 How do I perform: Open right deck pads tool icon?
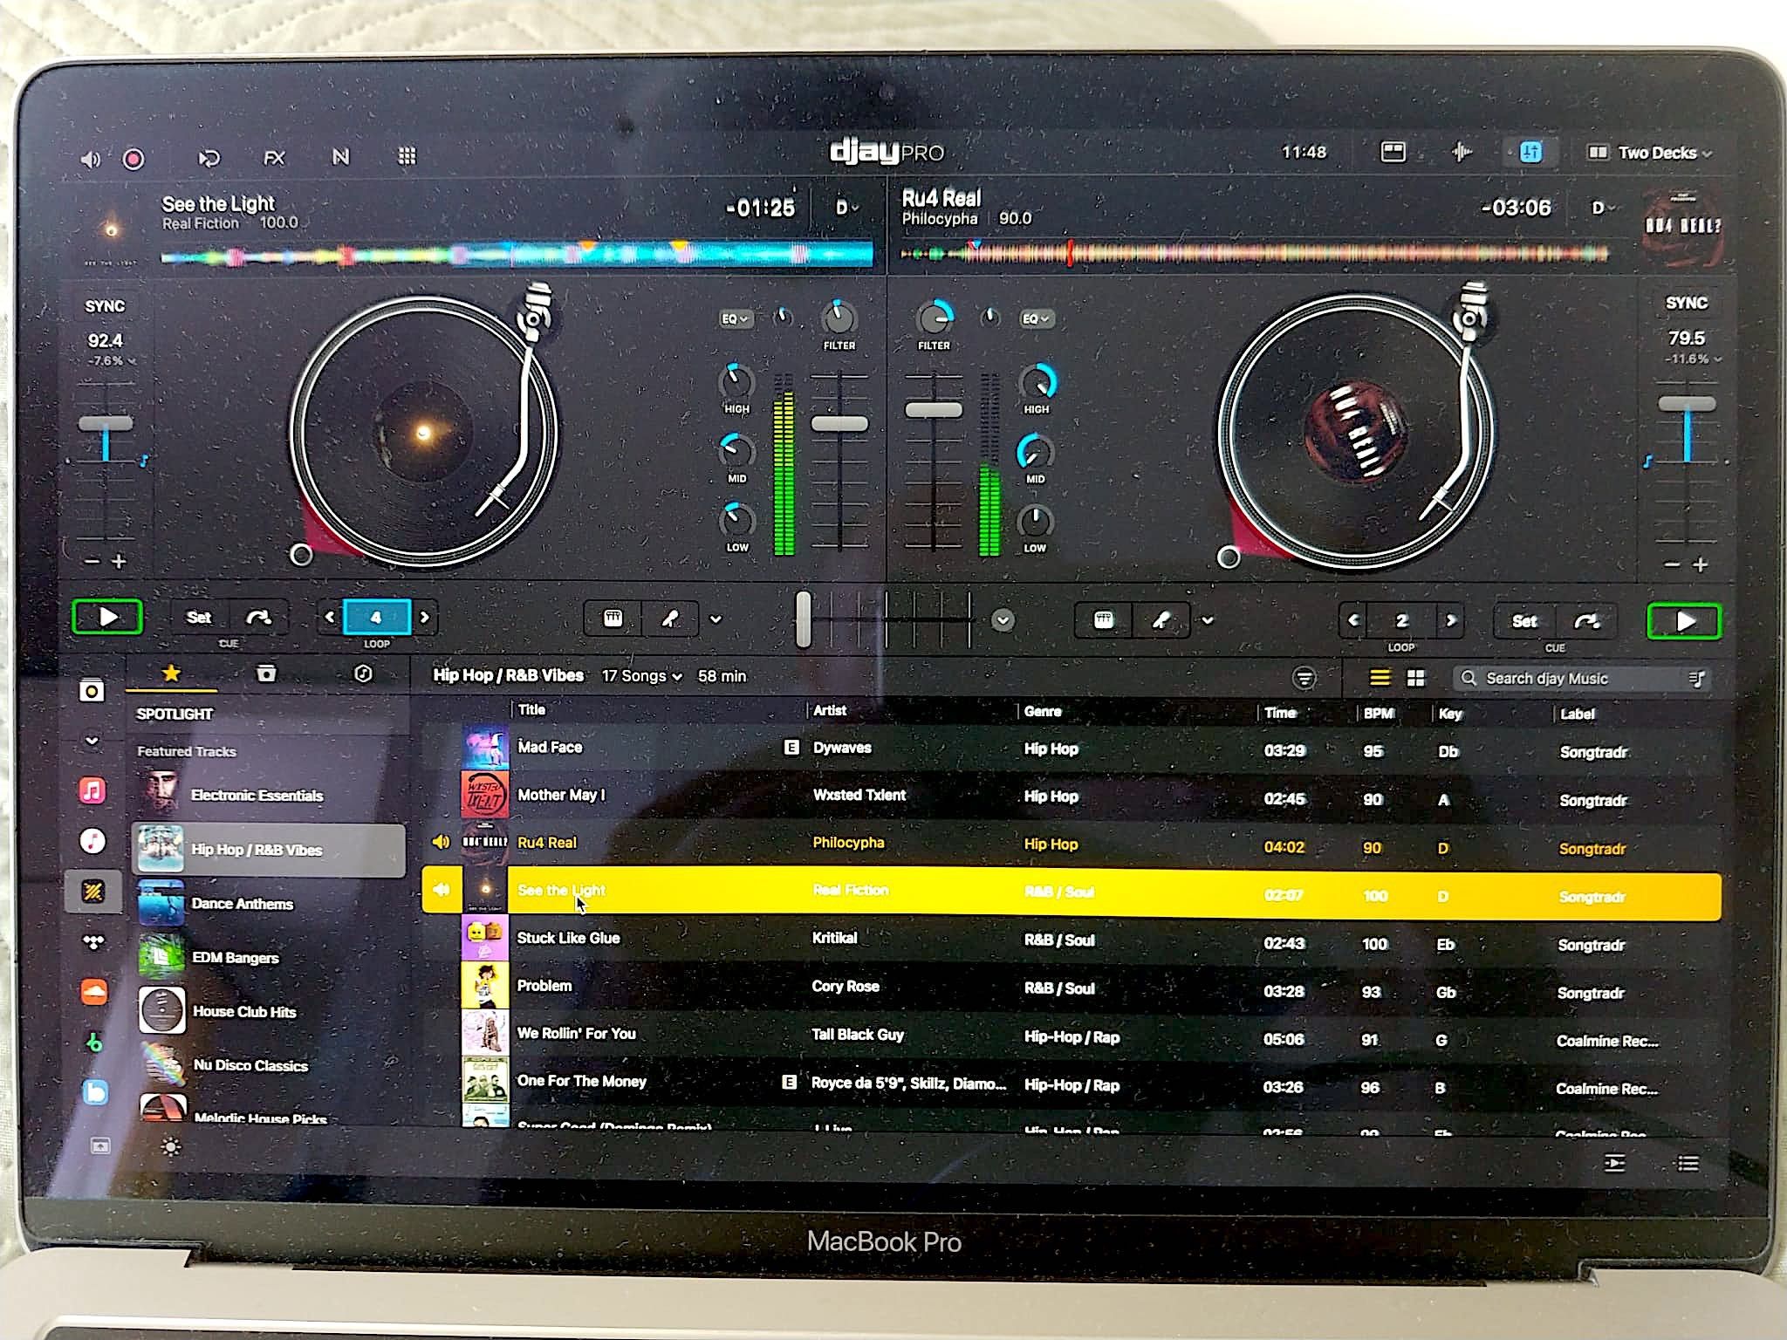click(1103, 620)
